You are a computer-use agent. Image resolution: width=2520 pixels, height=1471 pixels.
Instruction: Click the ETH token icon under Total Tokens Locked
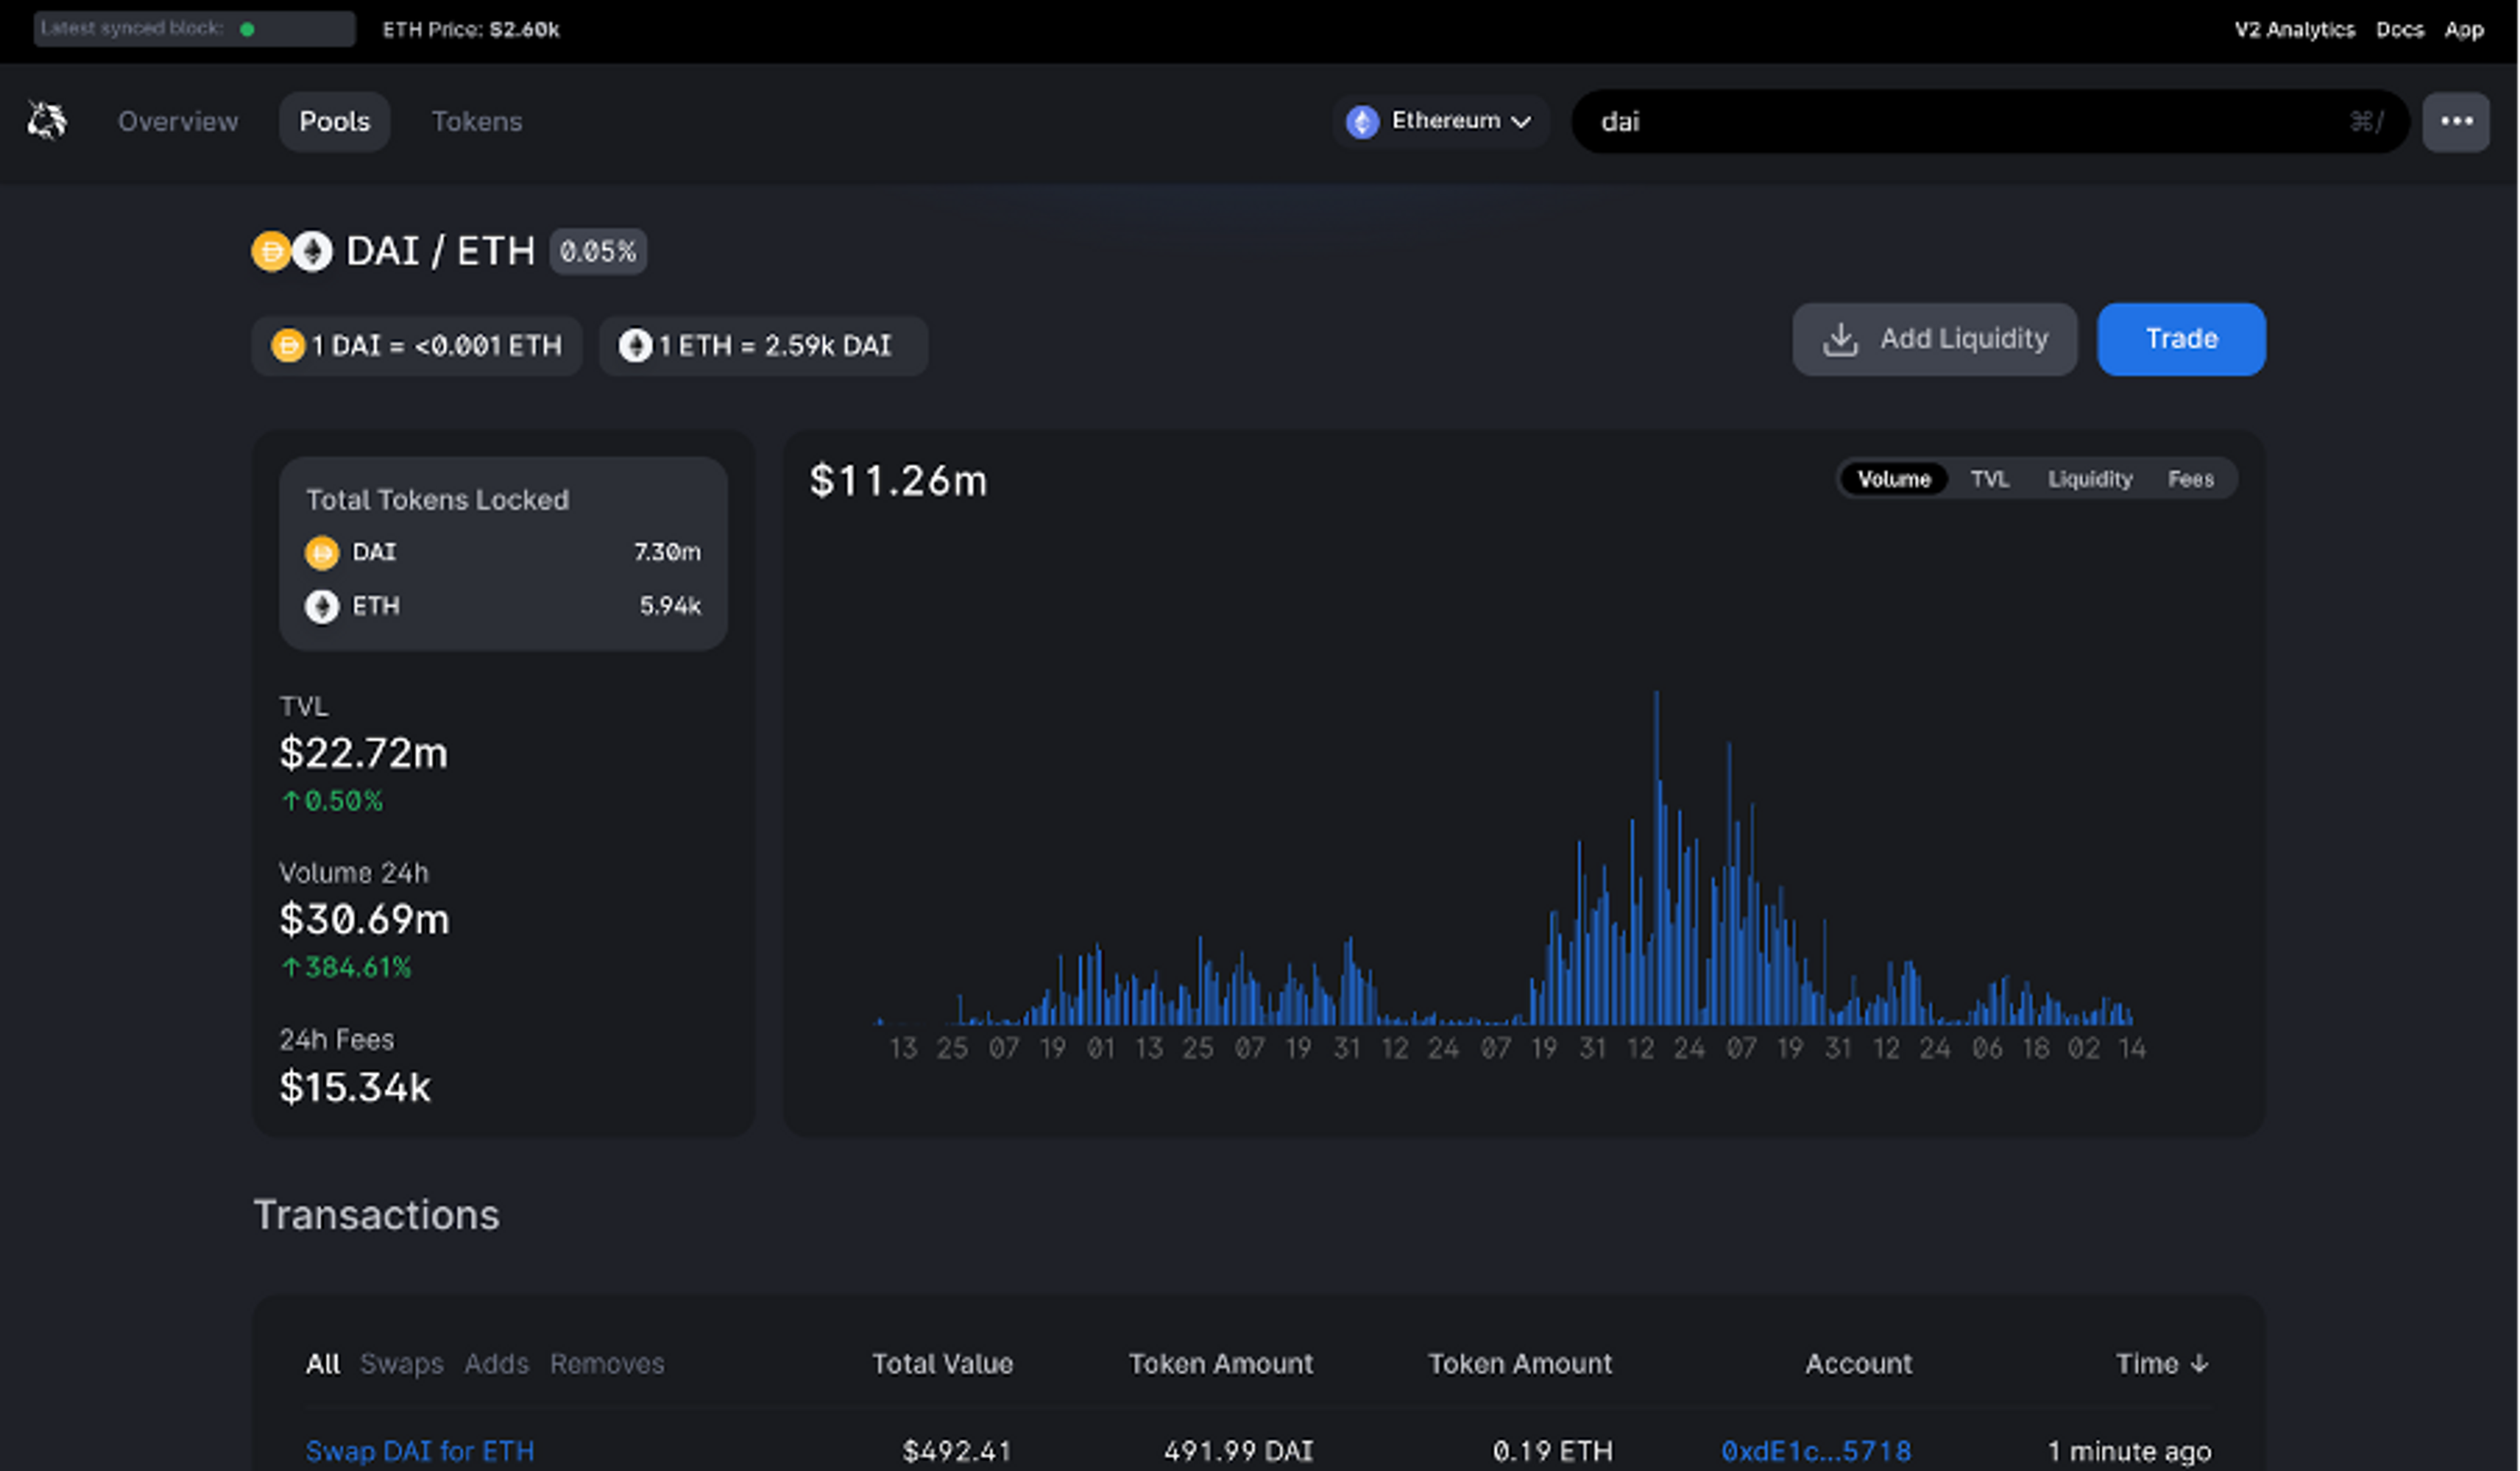pos(322,606)
